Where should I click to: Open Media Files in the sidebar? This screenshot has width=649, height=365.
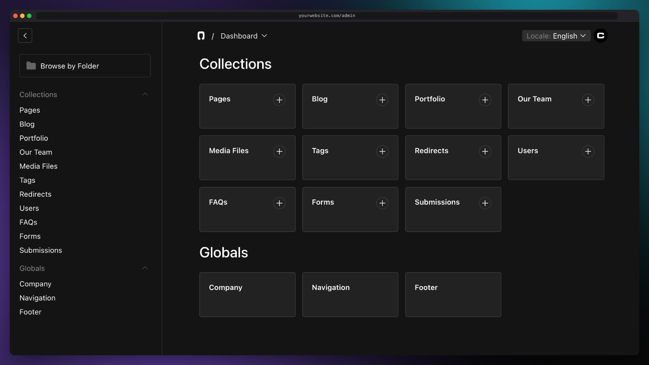click(x=39, y=166)
